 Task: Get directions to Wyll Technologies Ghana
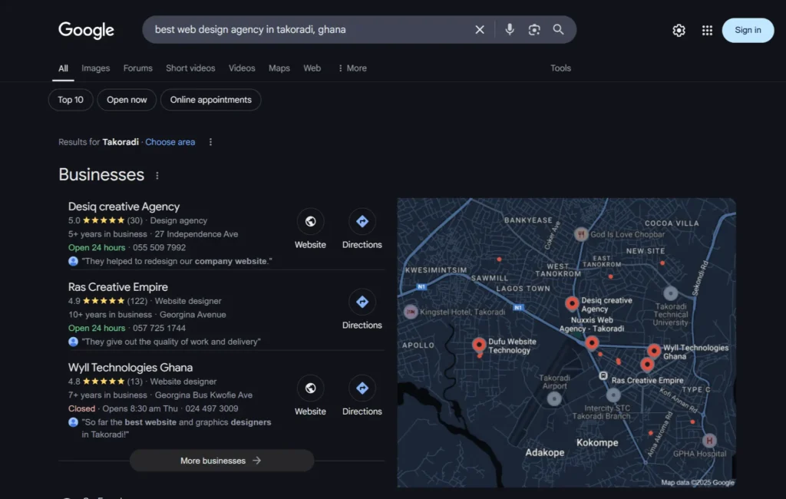pos(362,388)
